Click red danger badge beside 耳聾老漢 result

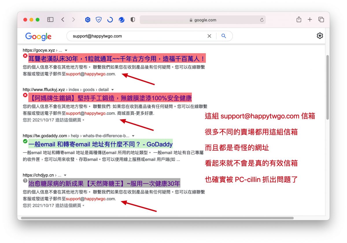25,56
